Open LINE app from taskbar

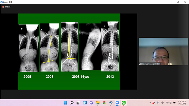tap(124, 103)
